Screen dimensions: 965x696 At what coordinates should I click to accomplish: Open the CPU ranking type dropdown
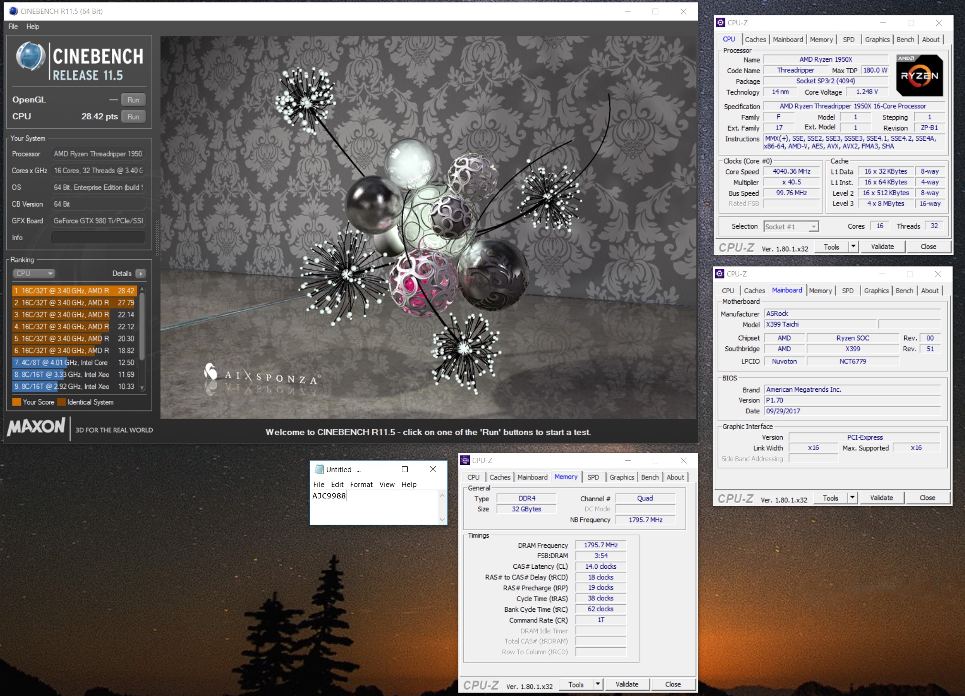[33, 274]
